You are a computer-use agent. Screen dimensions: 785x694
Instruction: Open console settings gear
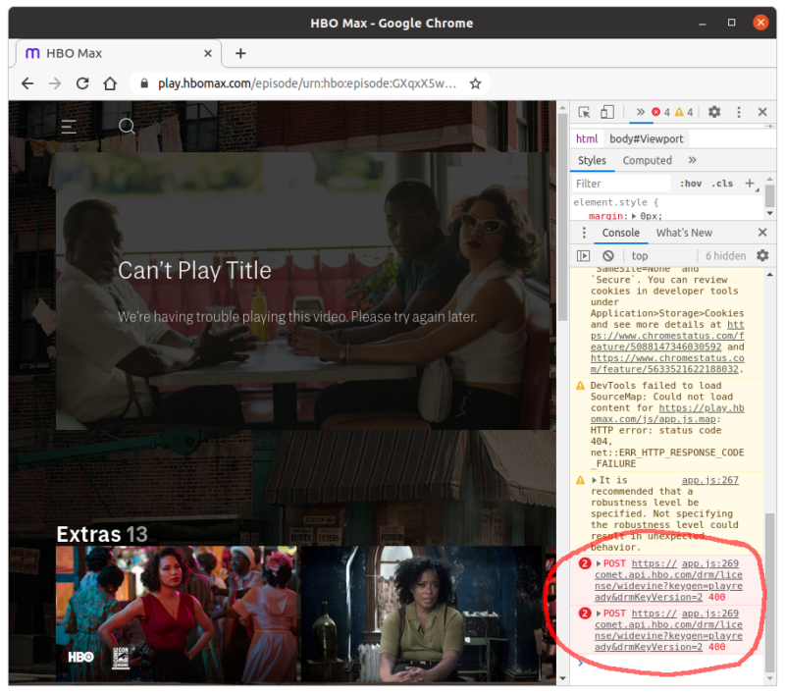point(761,255)
